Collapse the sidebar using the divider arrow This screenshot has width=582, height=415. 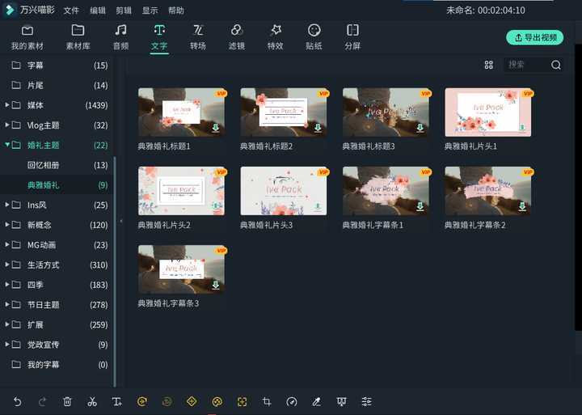click(120, 221)
